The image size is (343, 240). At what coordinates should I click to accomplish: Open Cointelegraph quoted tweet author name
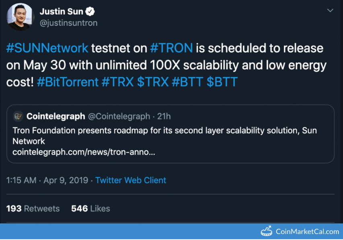pos(56,116)
